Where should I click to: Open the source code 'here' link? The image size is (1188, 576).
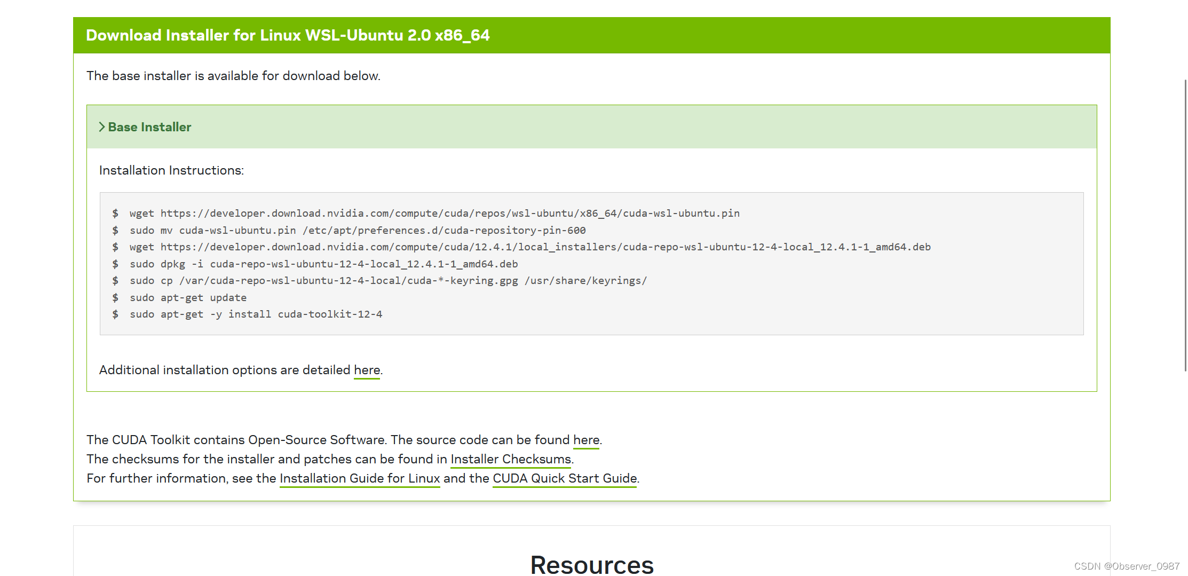click(587, 440)
